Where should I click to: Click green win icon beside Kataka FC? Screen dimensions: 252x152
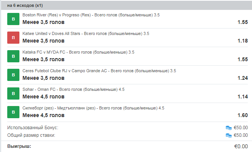pyautogui.click(x=13, y=56)
